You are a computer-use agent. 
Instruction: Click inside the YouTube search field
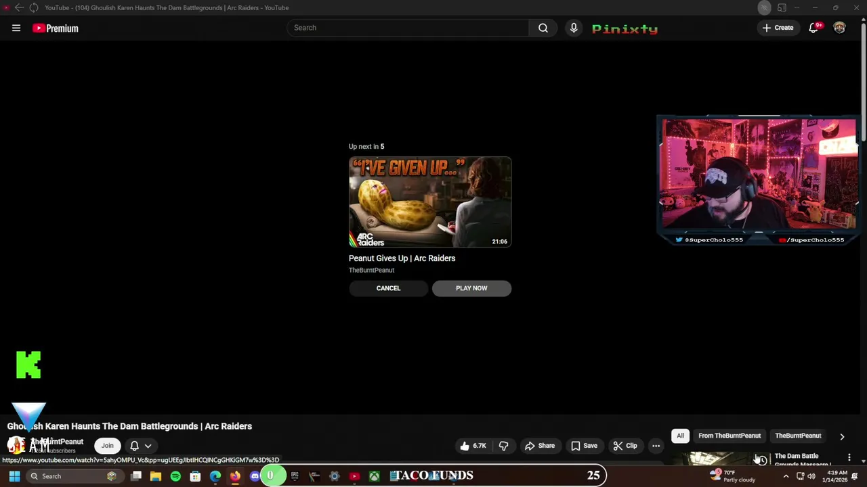408,28
